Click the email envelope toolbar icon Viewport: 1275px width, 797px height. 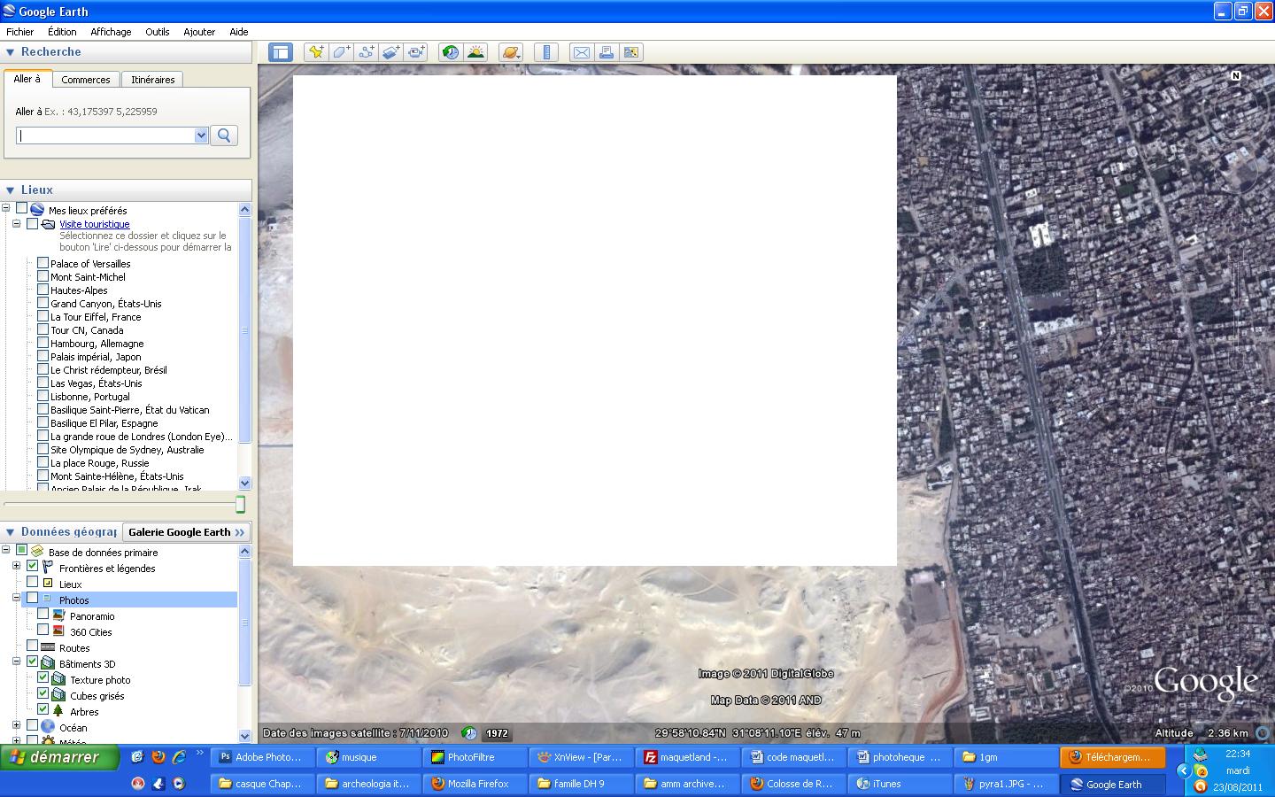(x=582, y=52)
